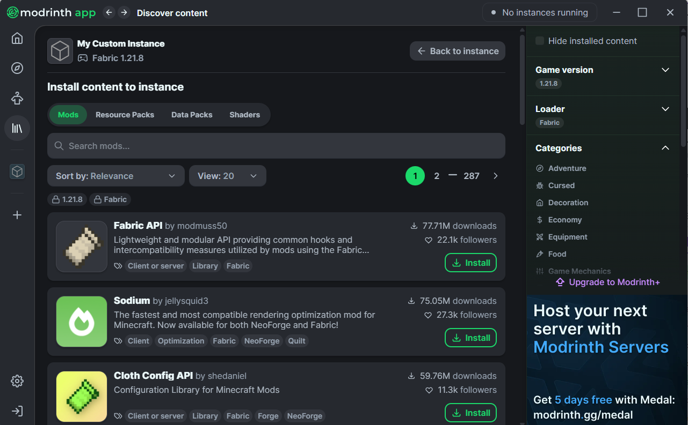688x425 pixels.
Task: Install the Fabric API mod
Action: click(x=470, y=263)
